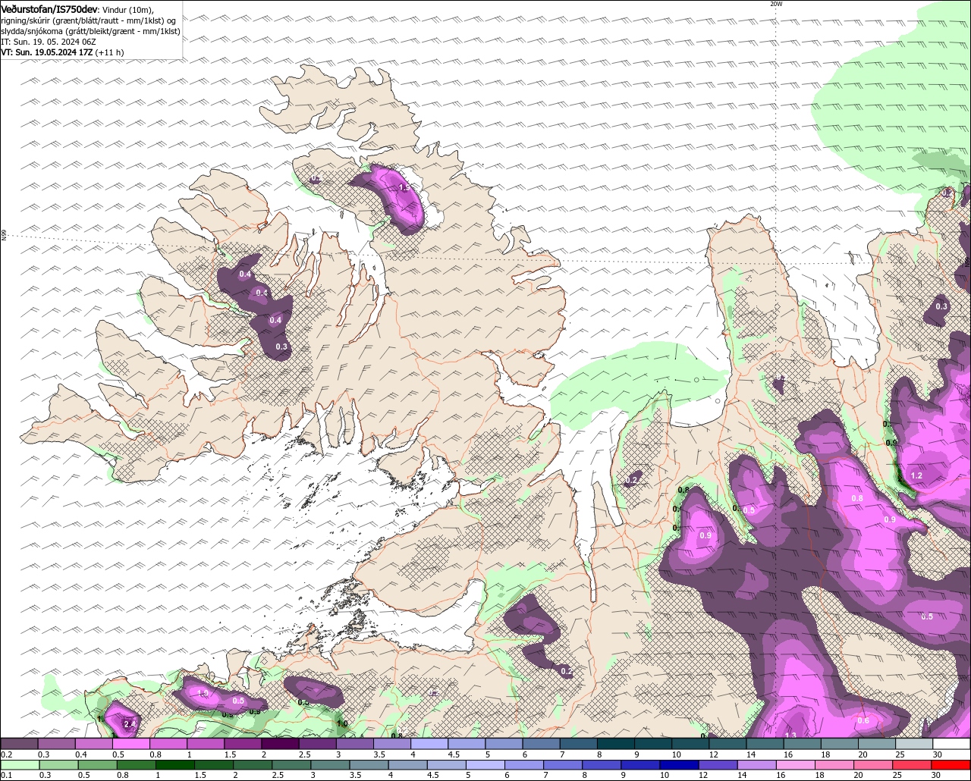Select the pale lavender upper swatch at 4
971x781 pixels.
(429, 745)
